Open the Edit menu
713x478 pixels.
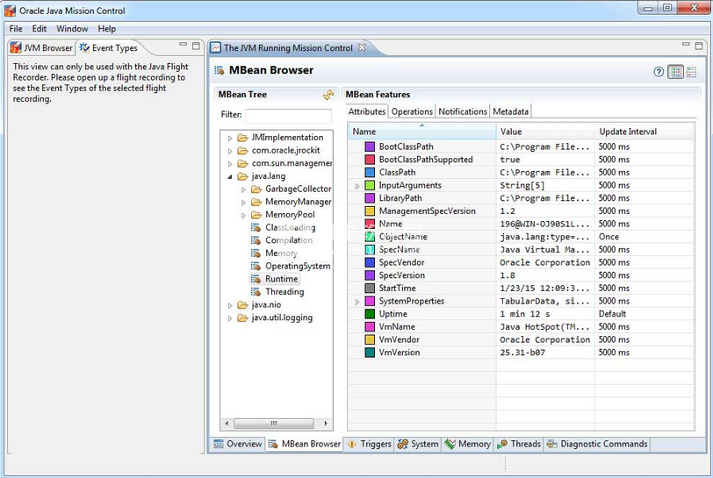click(x=40, y=29)
